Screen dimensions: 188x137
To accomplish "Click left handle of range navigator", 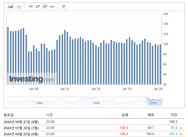I will tap(147, 101).
